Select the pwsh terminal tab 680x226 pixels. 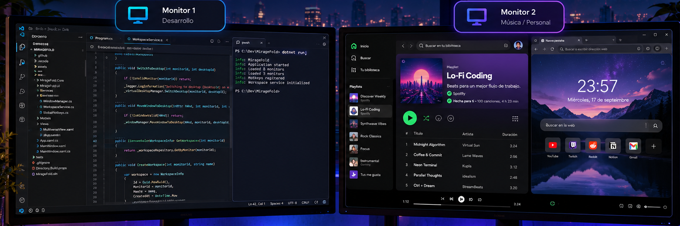tap(248, 43)
